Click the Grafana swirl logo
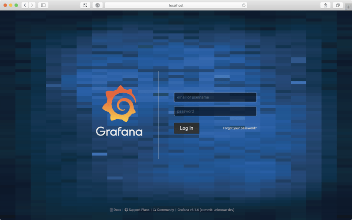This screenshot has height=220, width=352. [119, 103]
